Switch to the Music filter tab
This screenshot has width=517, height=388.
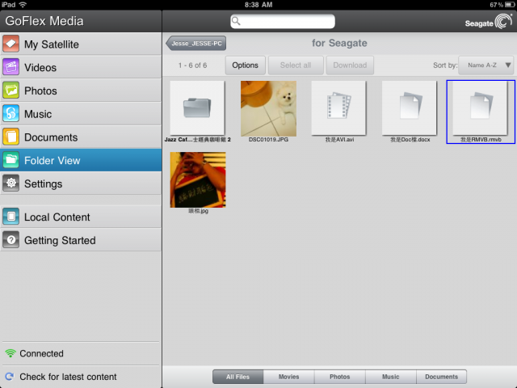(391, 377)
